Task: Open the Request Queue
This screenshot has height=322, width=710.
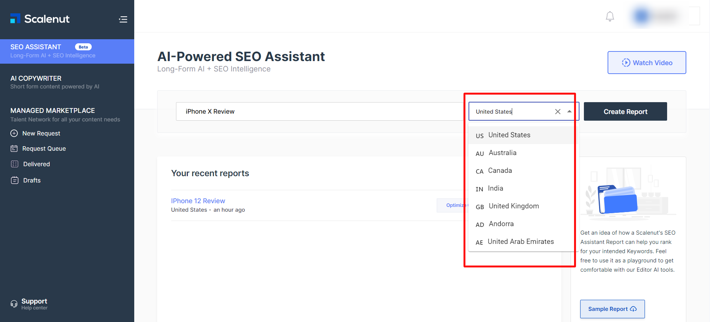Action: point(44,148)
